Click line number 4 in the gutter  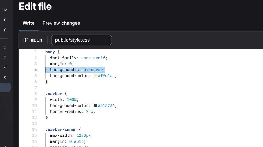tap(36, 70)
